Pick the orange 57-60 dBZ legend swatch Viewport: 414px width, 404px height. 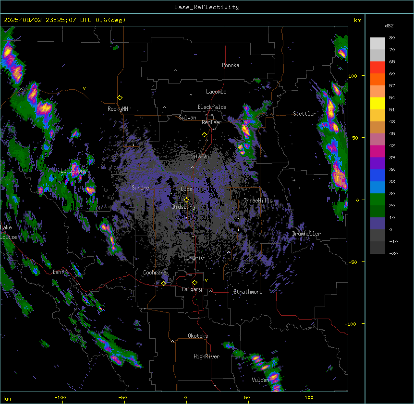[377, 79]
